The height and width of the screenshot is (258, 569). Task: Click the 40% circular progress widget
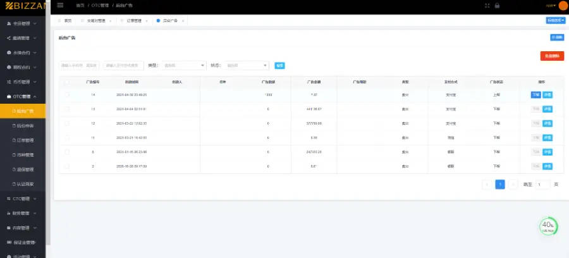(x=548, y=226)
